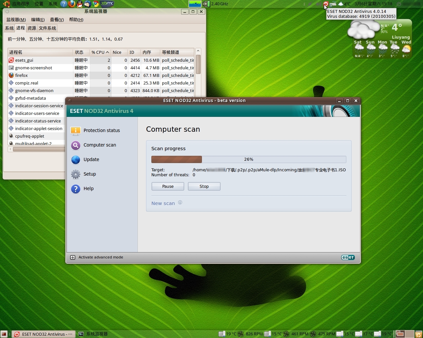Select the firefox process row

click(x=101, y=75)
